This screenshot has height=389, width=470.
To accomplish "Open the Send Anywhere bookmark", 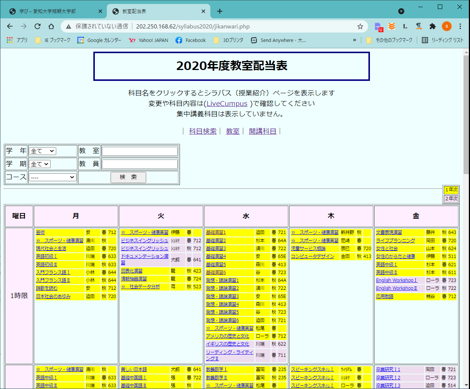I will [x=278, y=40].
